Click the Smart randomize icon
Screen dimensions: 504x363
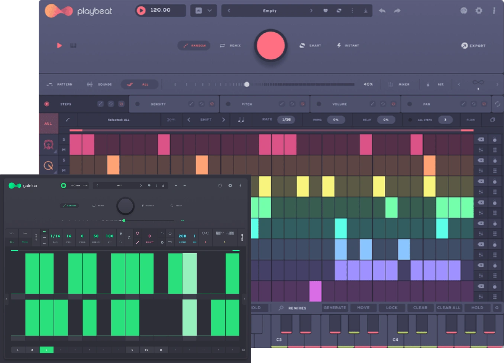pyautogui.click(x=302, y=45)
